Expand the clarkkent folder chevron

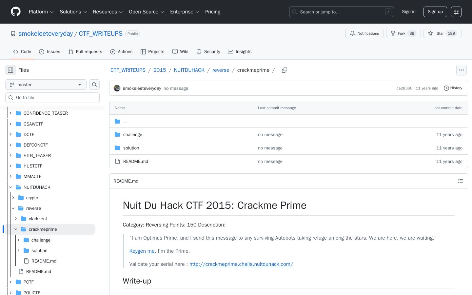pos(16,219)
